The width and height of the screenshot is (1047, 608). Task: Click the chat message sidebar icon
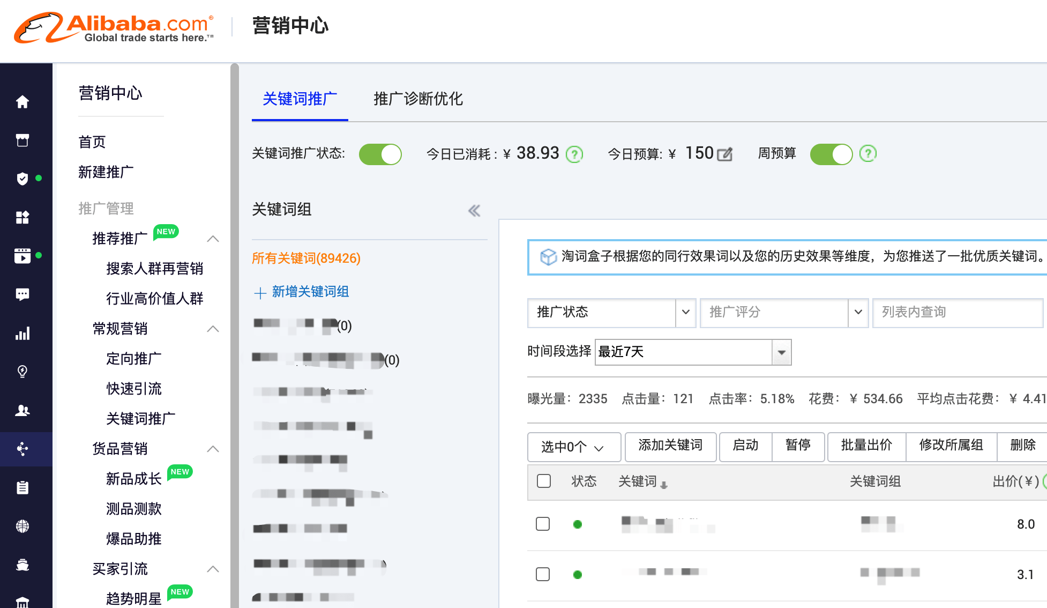(x=22, y=294)
